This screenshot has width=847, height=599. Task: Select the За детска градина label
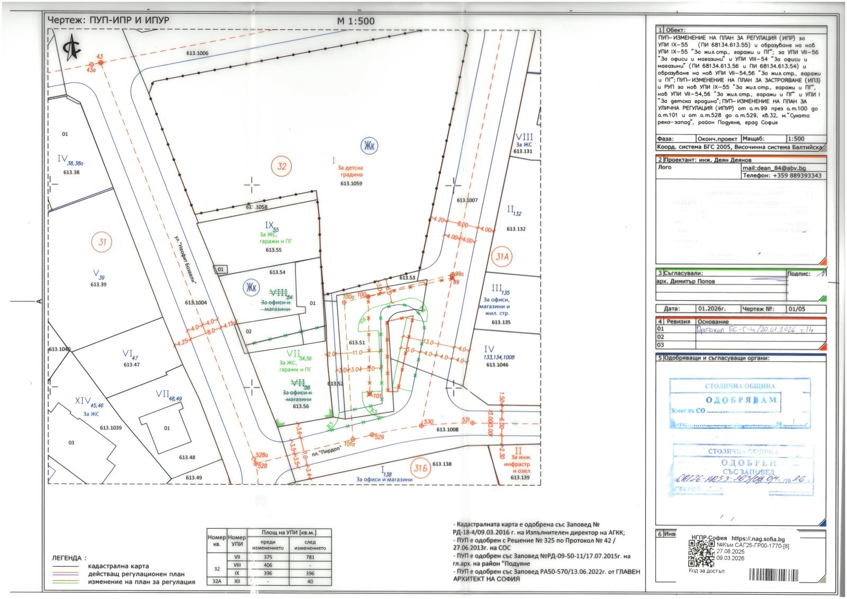350,171
